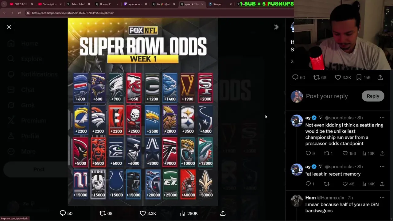Image resolution: width=393 pixels, height=221 pixels.
Task: Collapse the side panel with double-chevron icon
Action: 276,27
